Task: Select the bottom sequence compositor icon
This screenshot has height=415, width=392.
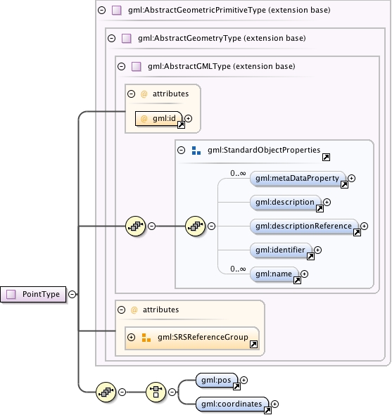Action: pos(106,392)
